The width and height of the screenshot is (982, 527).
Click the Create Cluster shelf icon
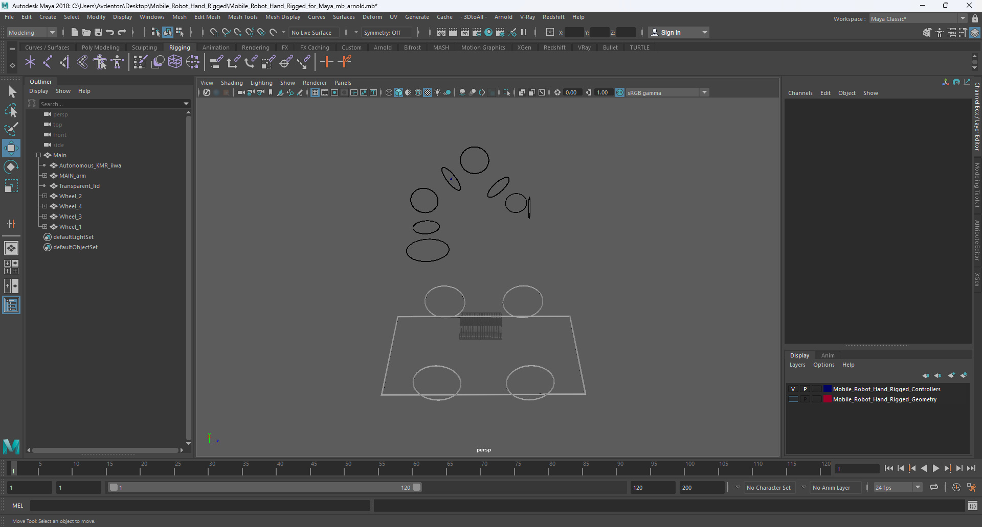tap(193, 62)
